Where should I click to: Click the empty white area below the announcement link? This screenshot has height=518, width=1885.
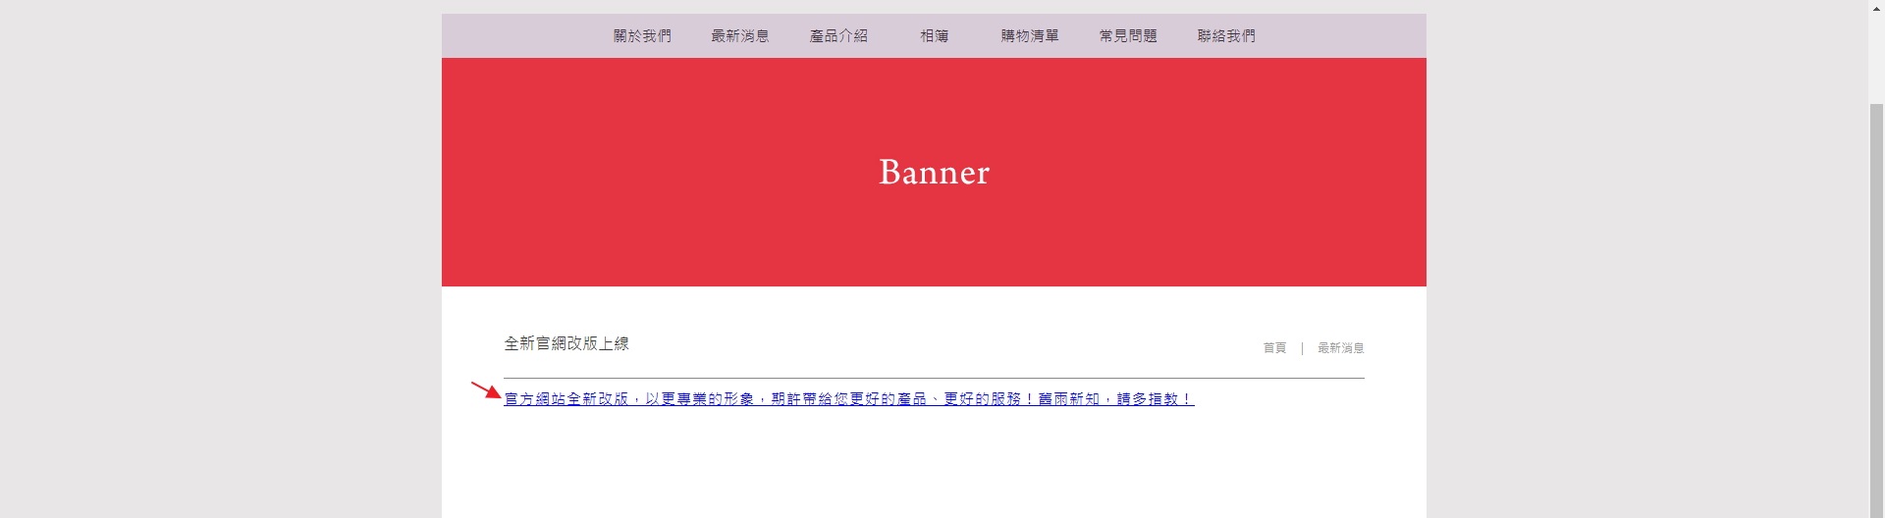tap(933, 466)
